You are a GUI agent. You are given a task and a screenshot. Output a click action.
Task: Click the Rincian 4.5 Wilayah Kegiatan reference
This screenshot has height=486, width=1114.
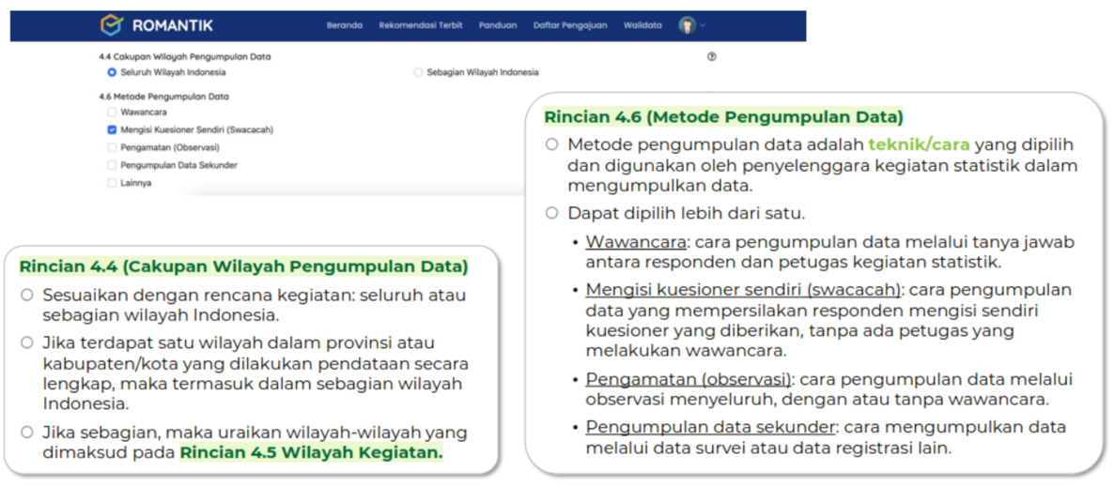pos(311,453)
